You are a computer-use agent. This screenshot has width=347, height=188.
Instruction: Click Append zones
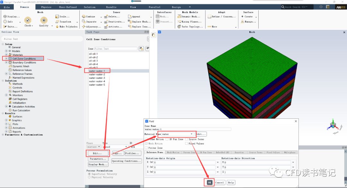[134, 17]
